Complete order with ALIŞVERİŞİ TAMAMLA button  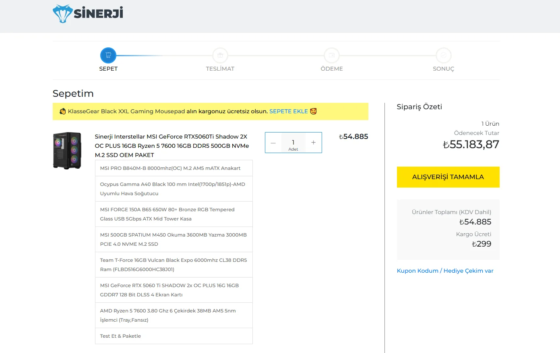tap(448, 177)
